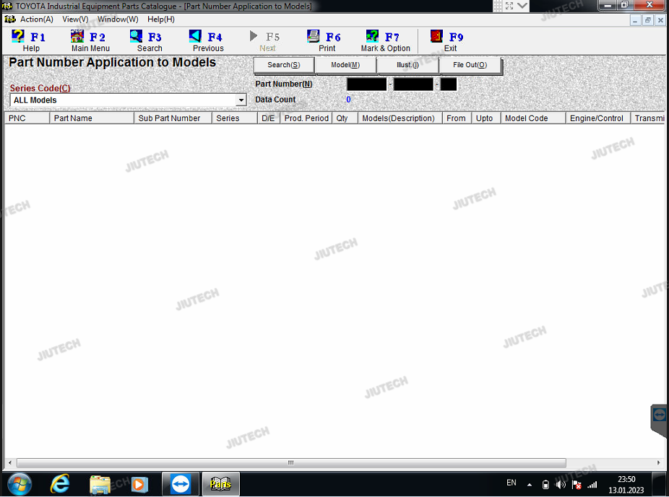Click the application icon in menu bar
Screen dimensions: 669x497
point(9,19)
